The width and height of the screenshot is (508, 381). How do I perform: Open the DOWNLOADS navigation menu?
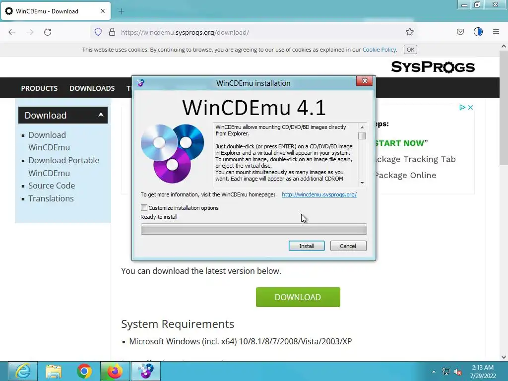pos(92,88)
